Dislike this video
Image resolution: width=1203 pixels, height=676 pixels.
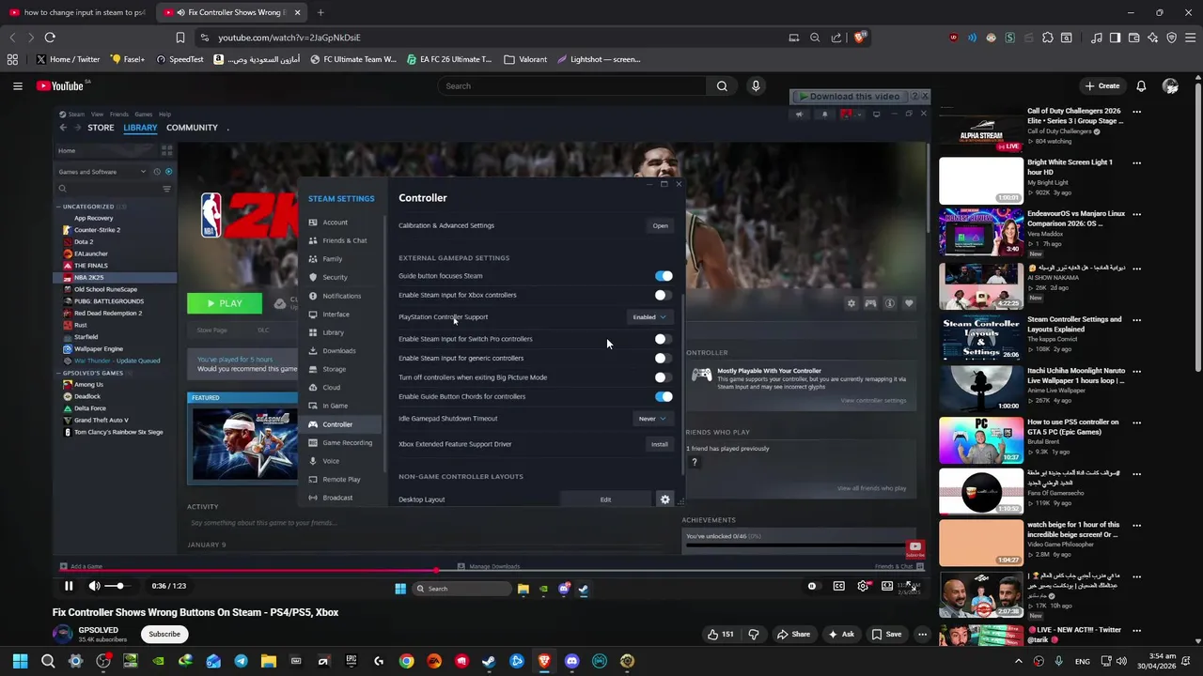(x=753, y=634)
